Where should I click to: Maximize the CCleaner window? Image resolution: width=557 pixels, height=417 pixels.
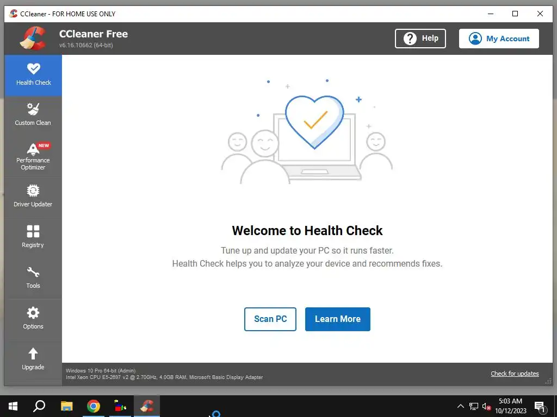pos(515,14)
